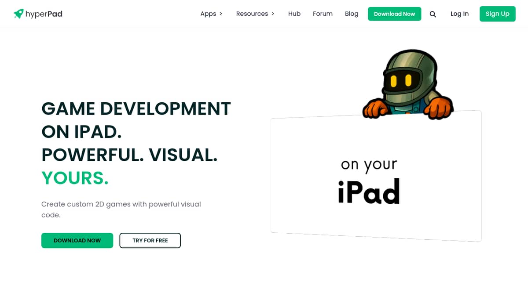Go to the Forum link
Viewport: 528px width, 296px height.
pyautogui.click(x=323, y=14)
